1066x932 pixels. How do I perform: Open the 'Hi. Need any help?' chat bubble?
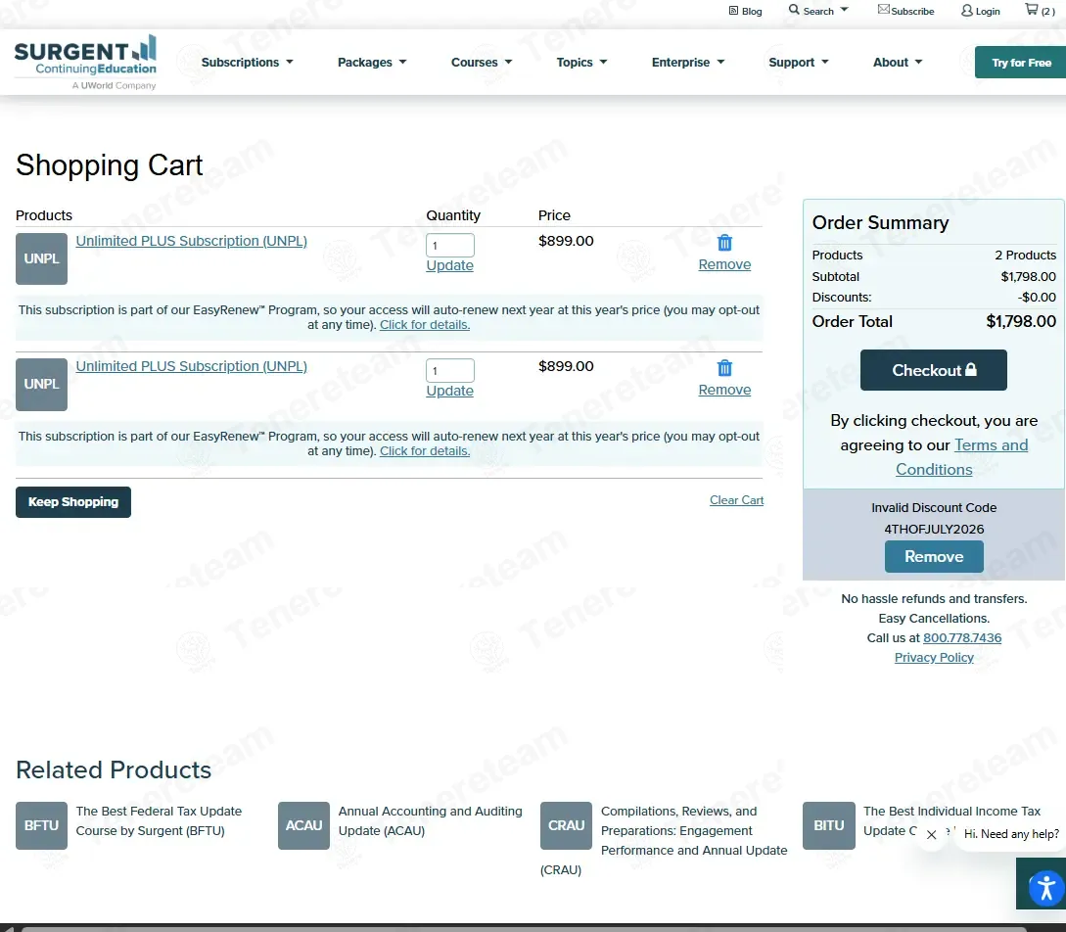point(1011,834)
